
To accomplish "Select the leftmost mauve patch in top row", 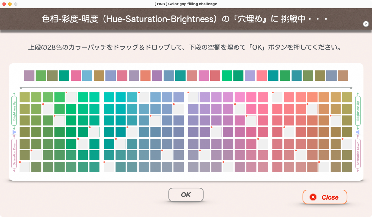I will (x=29, y=75).
